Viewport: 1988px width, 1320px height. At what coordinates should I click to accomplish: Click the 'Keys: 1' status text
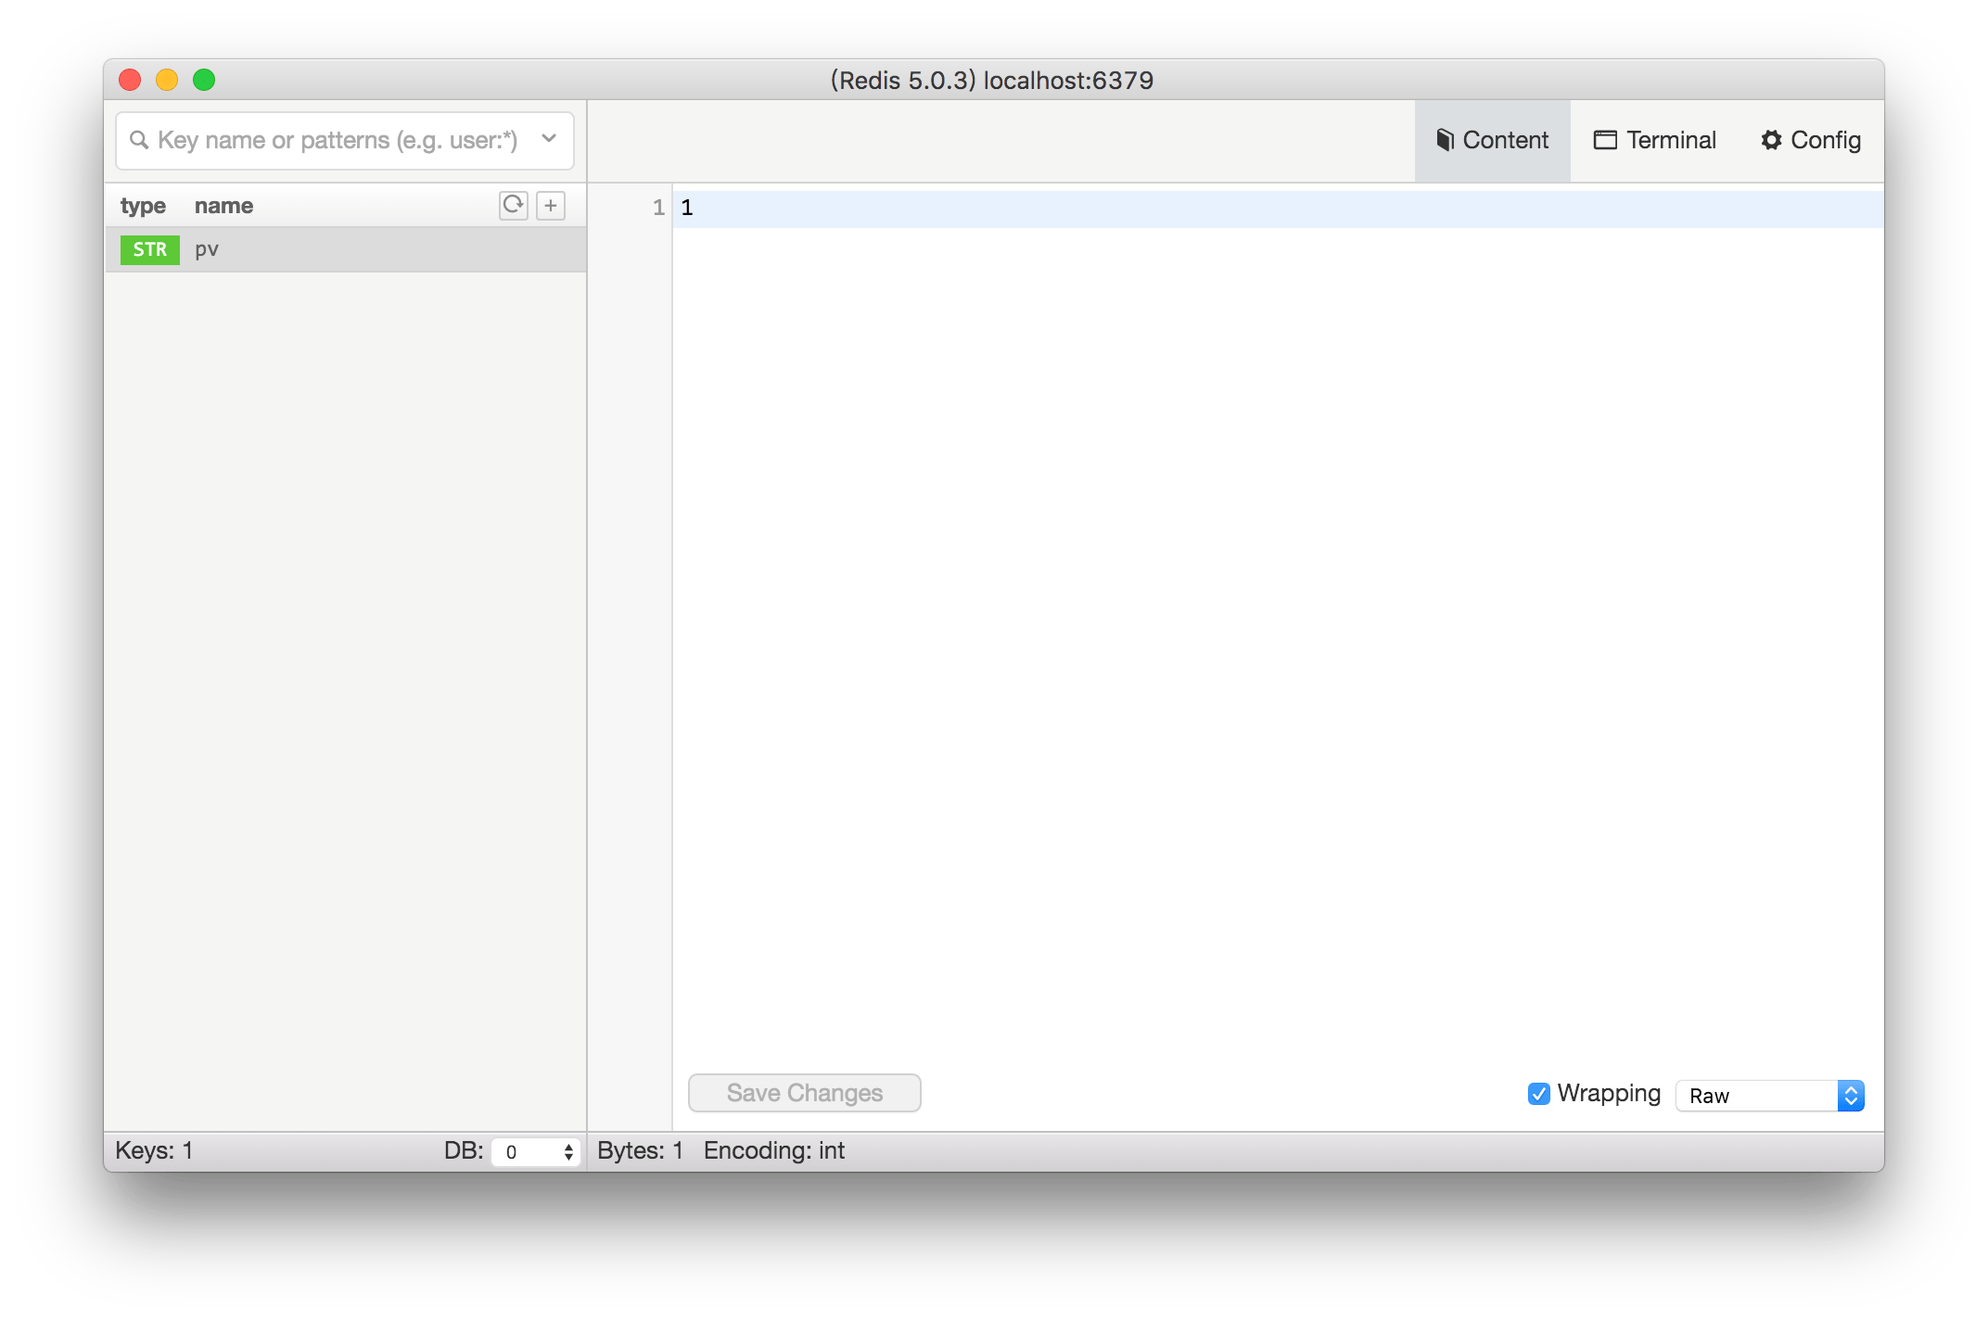(154, 1150)
